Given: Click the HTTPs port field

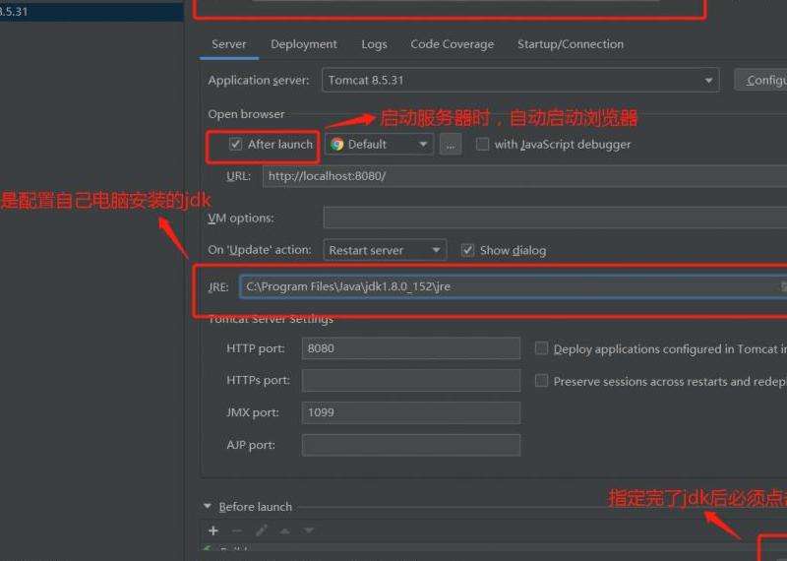Looking at the screenshot, I should tap(410, 381).
